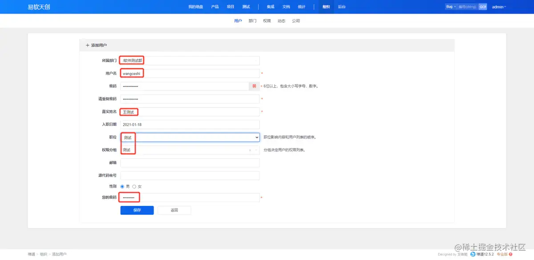The image size is (534, 260).
Task: Open the admin user dropdown
Action: tap(499, 7)
